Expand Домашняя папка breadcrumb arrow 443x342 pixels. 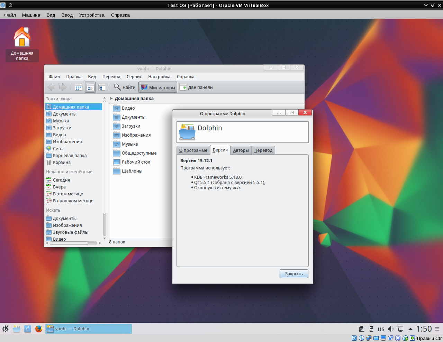(111, 99)
